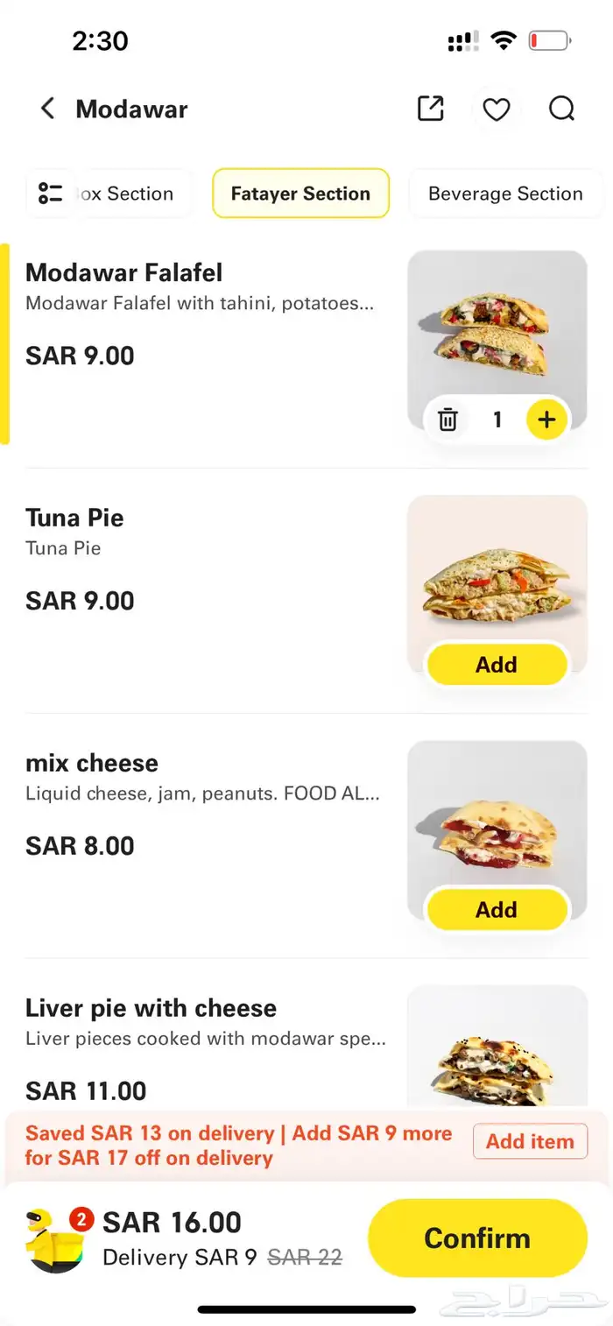Select the Fatayer Section tab

(x=300, y=194)
